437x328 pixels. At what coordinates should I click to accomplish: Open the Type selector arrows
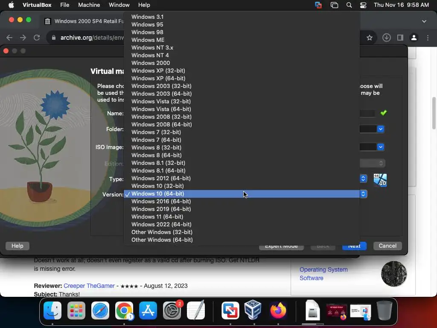tap(363, 179)
